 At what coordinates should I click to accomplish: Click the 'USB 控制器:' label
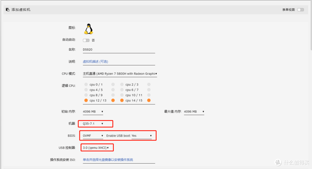pyautogui.click(x=67, y=148)
